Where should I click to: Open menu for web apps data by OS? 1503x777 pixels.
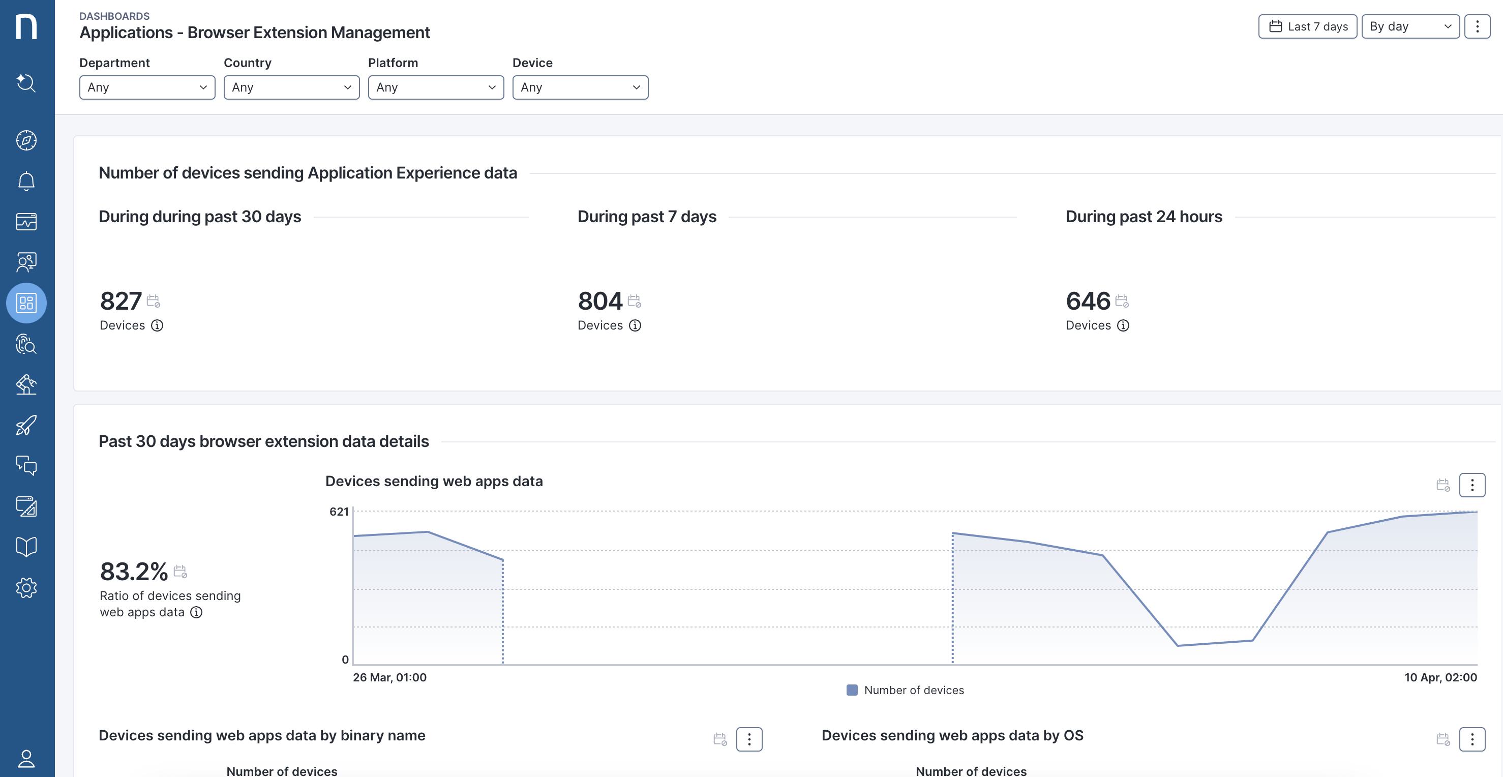[x=1471, y=740]
